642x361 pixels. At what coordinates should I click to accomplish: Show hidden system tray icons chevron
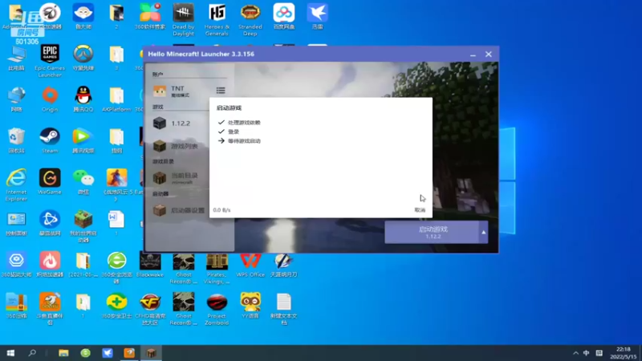point(575,353)
